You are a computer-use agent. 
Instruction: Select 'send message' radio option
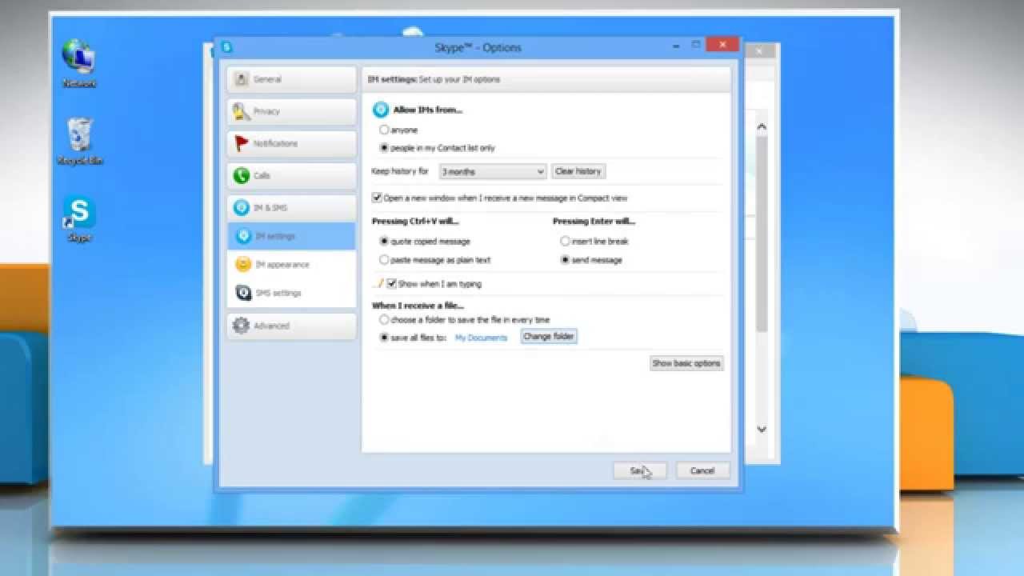click(x=565, y=260)
